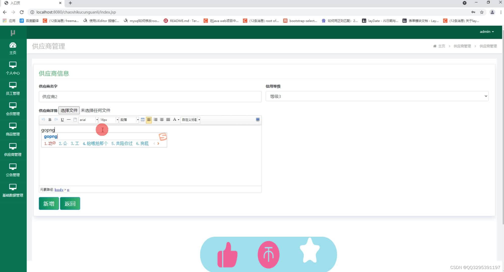Open the 主页 sidebar item
This screenshot has height=272, width=504.
click(x=13, y=48)
